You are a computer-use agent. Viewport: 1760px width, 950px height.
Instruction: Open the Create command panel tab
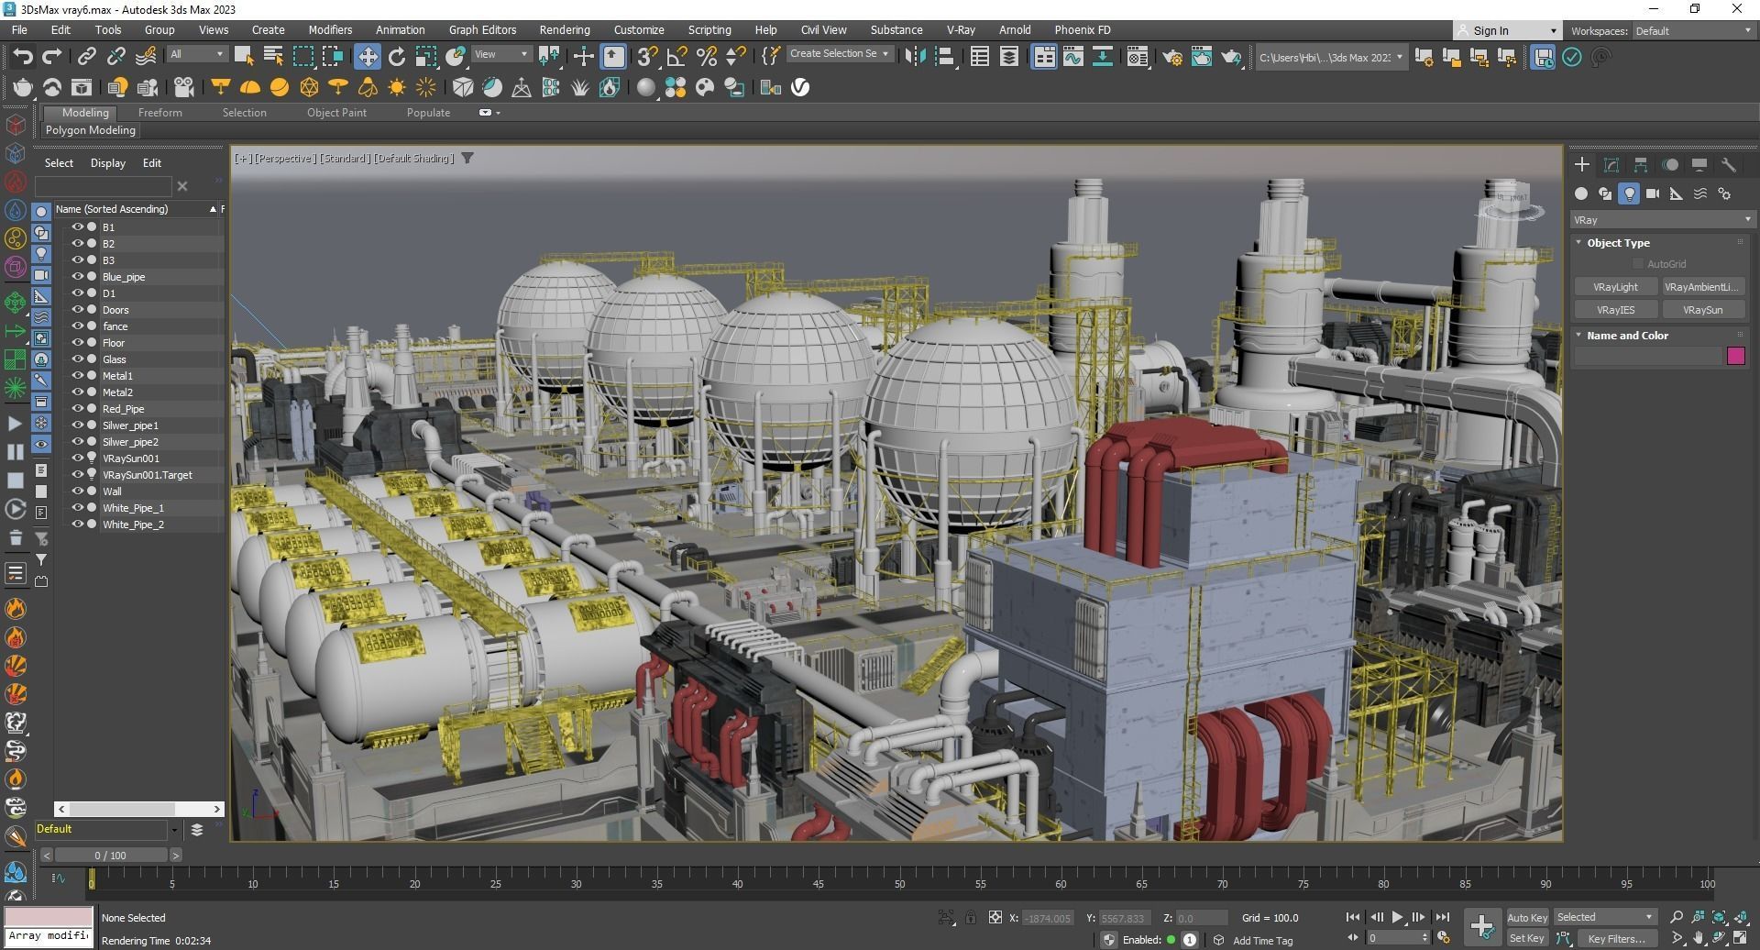point(1582,165)
